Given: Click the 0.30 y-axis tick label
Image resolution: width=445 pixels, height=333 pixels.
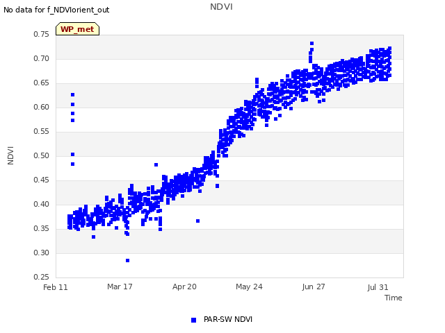Looking at the screenshot, I should click(41, 253).
